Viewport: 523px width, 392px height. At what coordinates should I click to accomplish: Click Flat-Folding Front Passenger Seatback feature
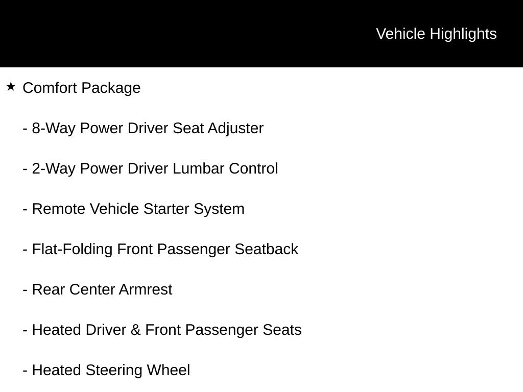160,249
